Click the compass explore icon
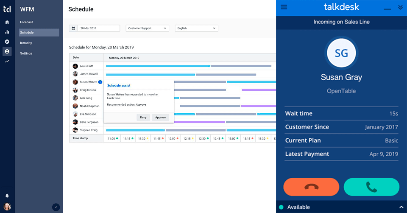The image size is (407, 213). tap(7, 42)
